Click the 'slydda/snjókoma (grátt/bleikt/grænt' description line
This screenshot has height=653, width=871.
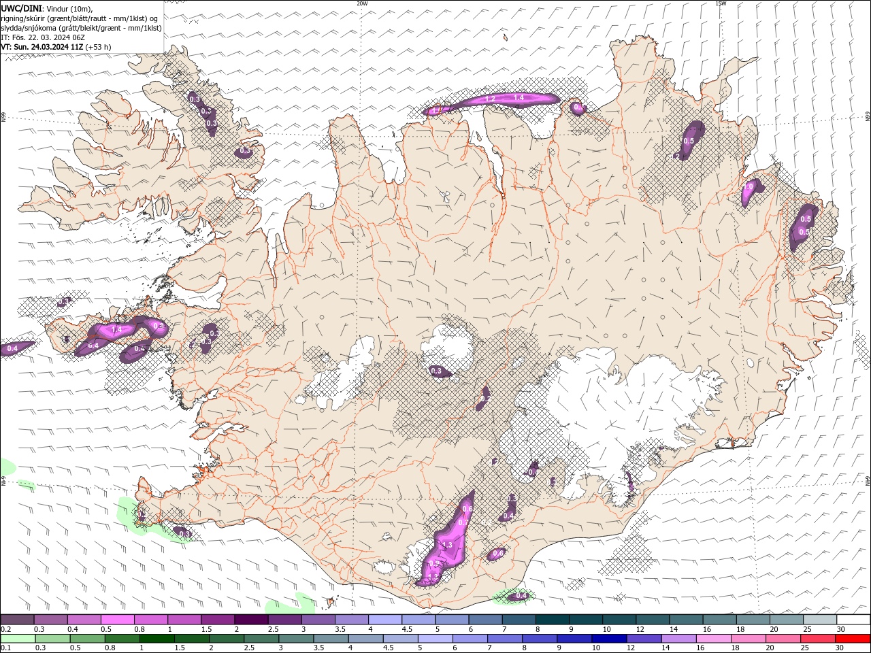pyautogui.click(x=82, y=28)
